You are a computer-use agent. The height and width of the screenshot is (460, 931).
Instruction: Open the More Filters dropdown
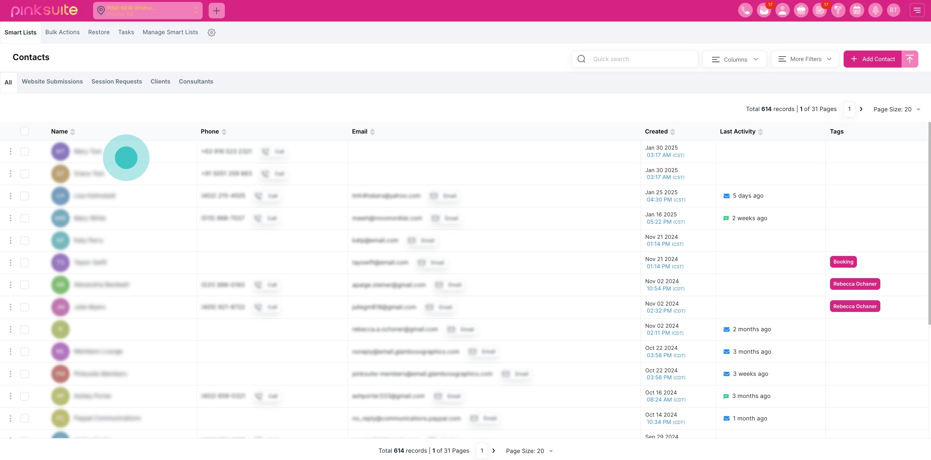pyautogui.click(x=805, y=59)
